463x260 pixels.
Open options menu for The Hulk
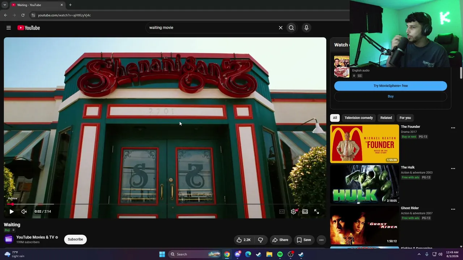[453, 169]
